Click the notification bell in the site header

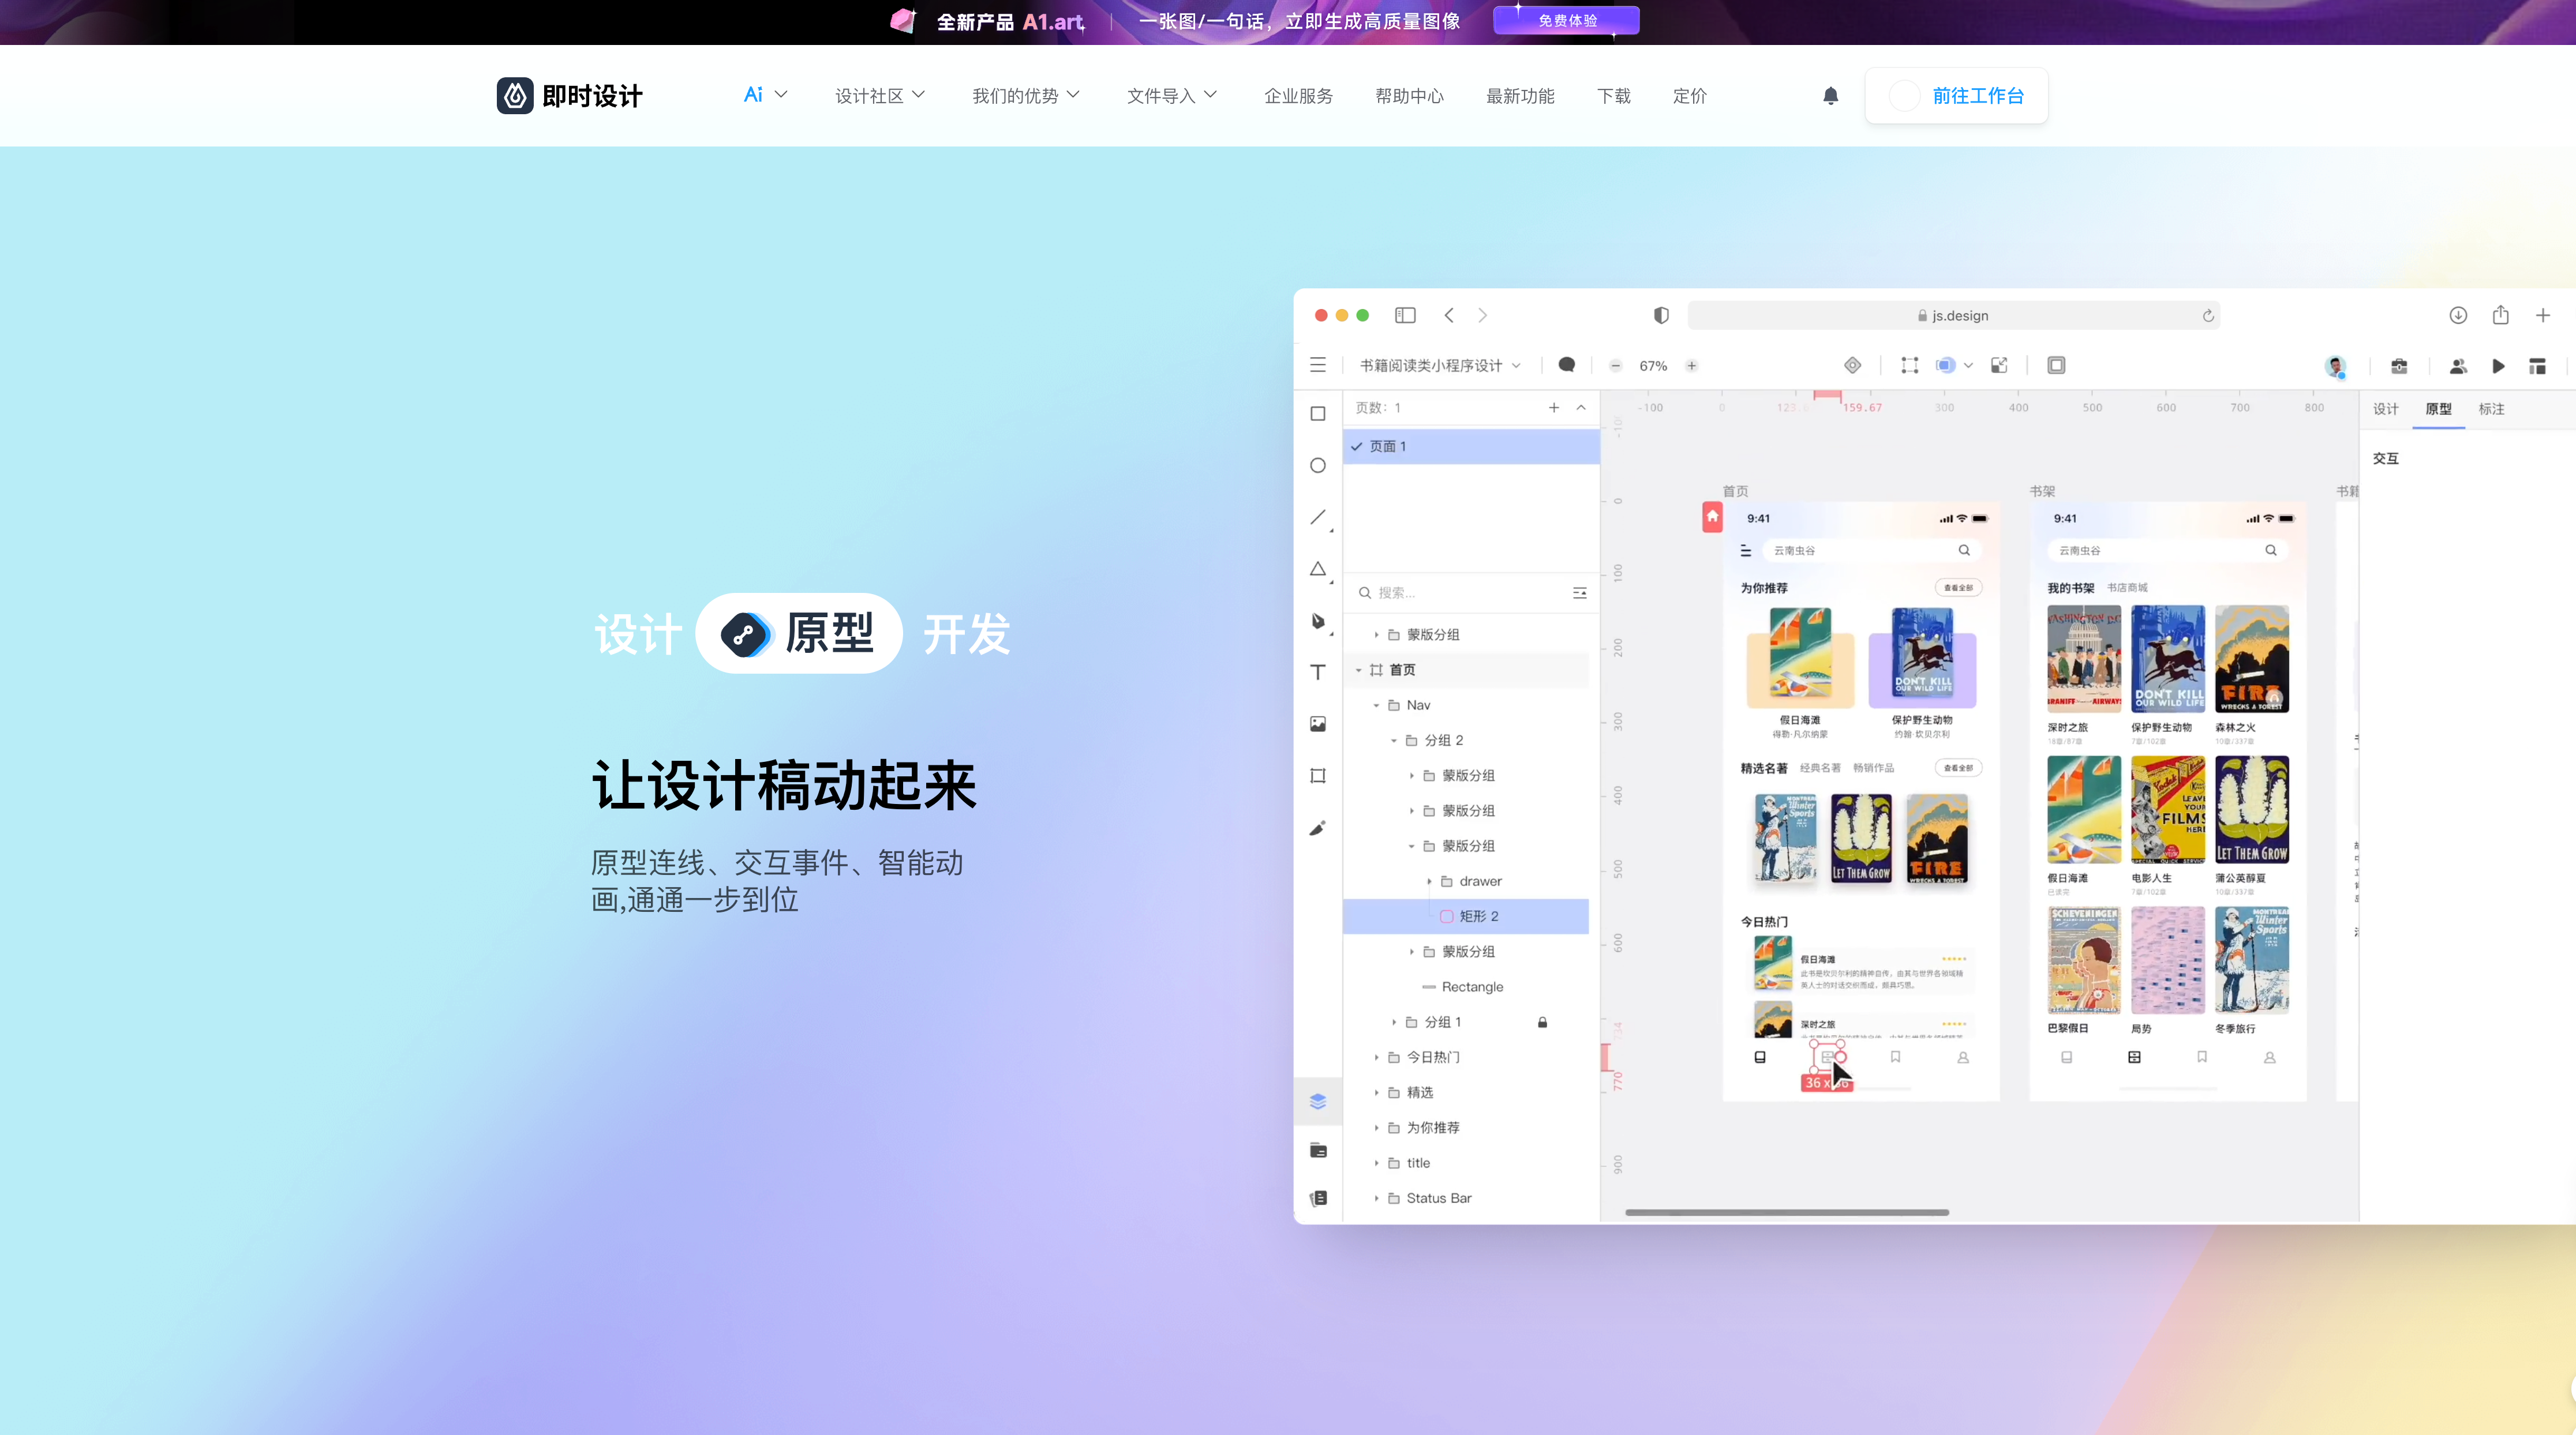pos(1830,96)
